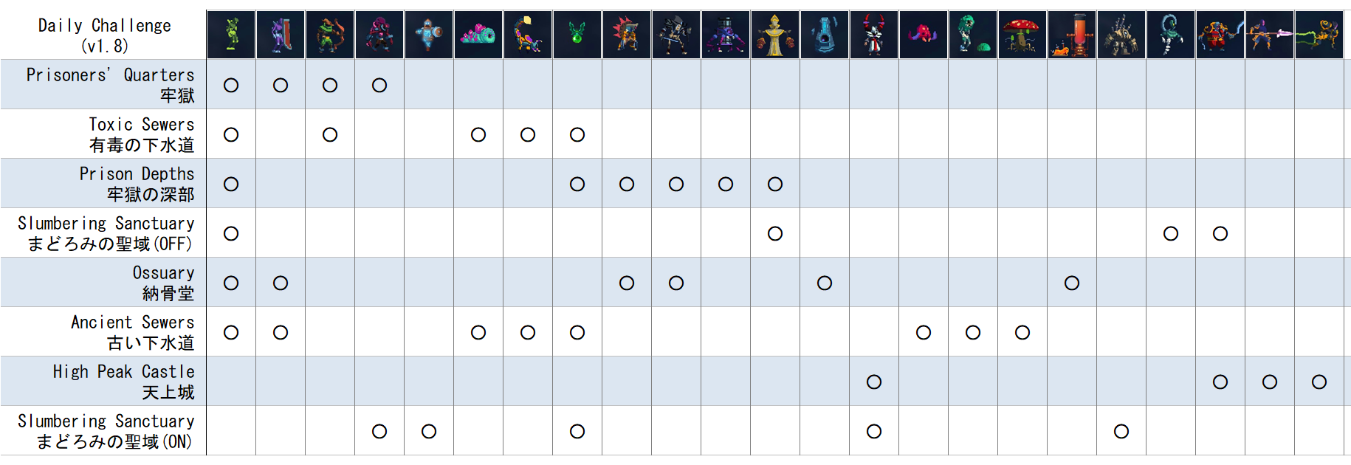Click the green zombie enemy icon
This screenshot has width=1351, height=465.
(231, 35)
